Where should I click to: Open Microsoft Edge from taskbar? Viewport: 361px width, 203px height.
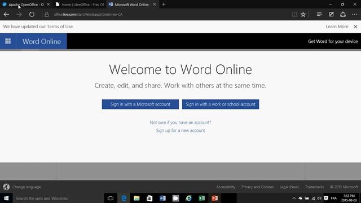pyautogui.click(x=124, y=198)
